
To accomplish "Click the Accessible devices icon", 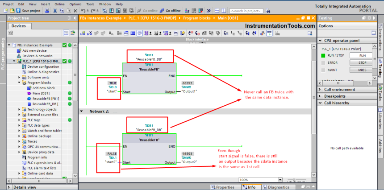I will [188, 11].
